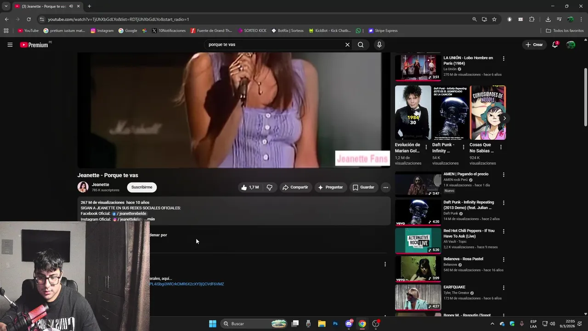
Task: Open the Google bookmark
Action: (128, 31)
